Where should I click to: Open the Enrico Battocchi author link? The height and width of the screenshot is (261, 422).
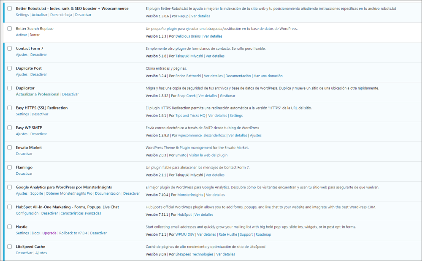click(x=188, y=76)
